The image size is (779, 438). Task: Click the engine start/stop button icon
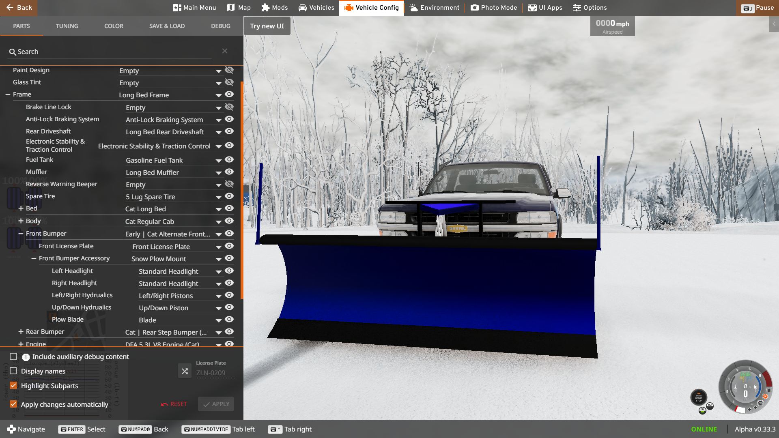point(699,397)
